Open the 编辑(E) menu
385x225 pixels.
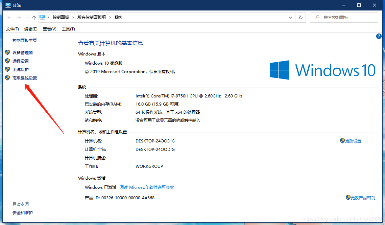(31, 29)
